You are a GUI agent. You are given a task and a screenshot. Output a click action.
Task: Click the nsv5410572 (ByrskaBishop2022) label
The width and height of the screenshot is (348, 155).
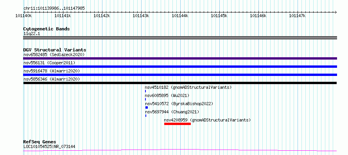[x=179, y=104]
